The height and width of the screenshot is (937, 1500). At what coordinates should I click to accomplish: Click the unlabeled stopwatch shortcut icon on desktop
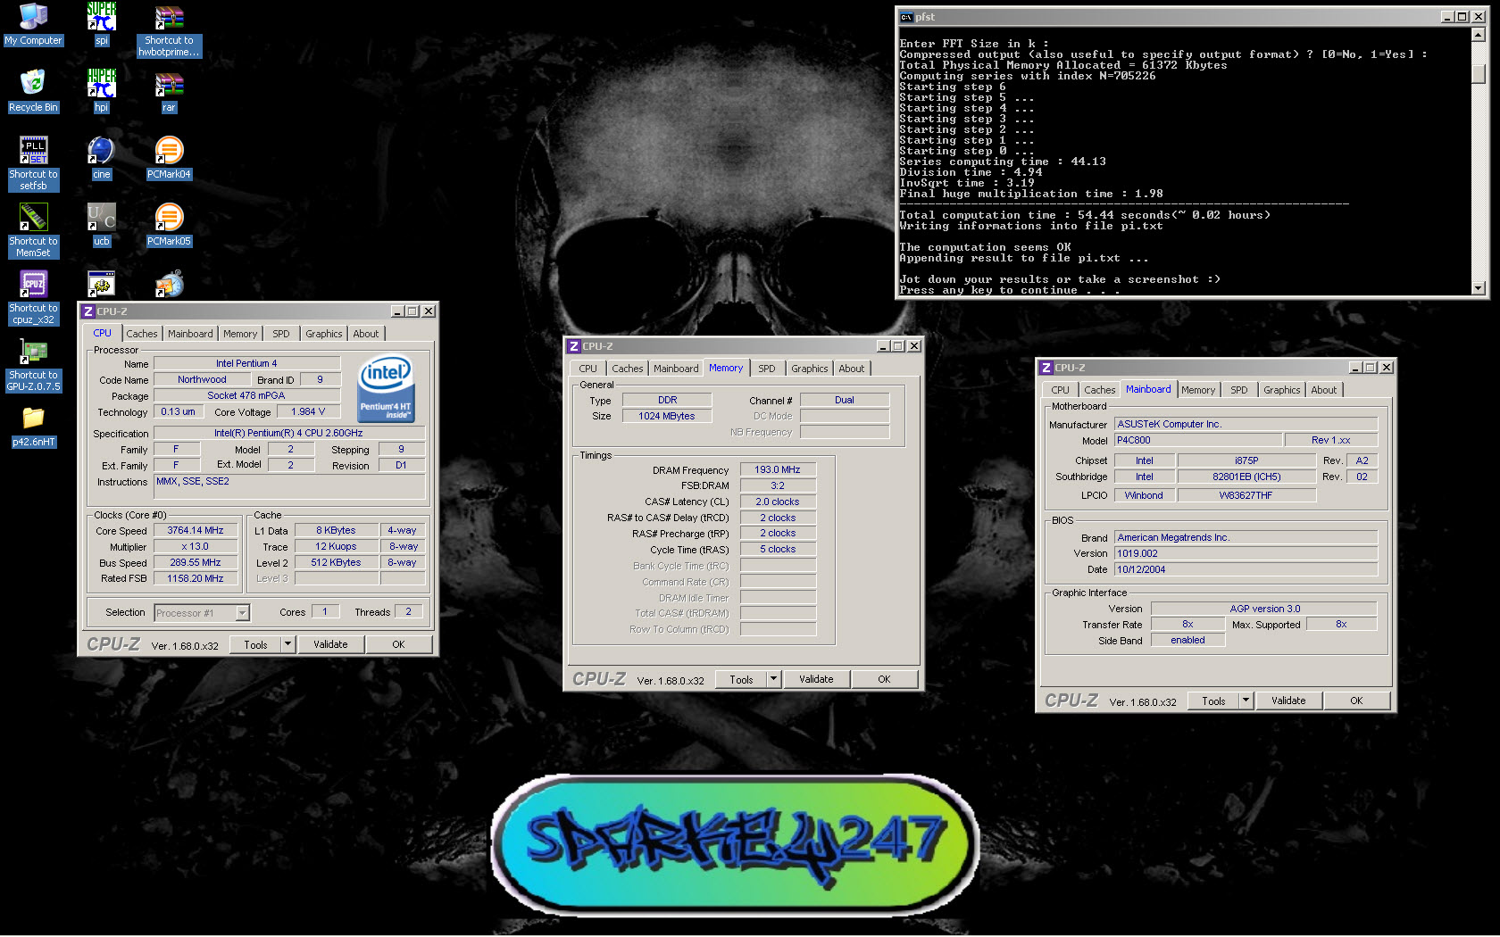pyautogui.click(x=169, y=284)
